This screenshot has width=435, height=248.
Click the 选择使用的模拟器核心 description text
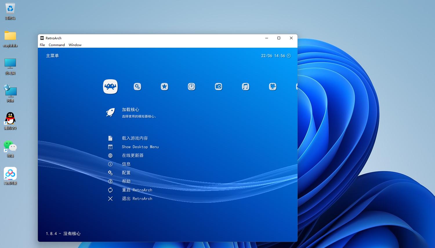click(x=139, y=116)
